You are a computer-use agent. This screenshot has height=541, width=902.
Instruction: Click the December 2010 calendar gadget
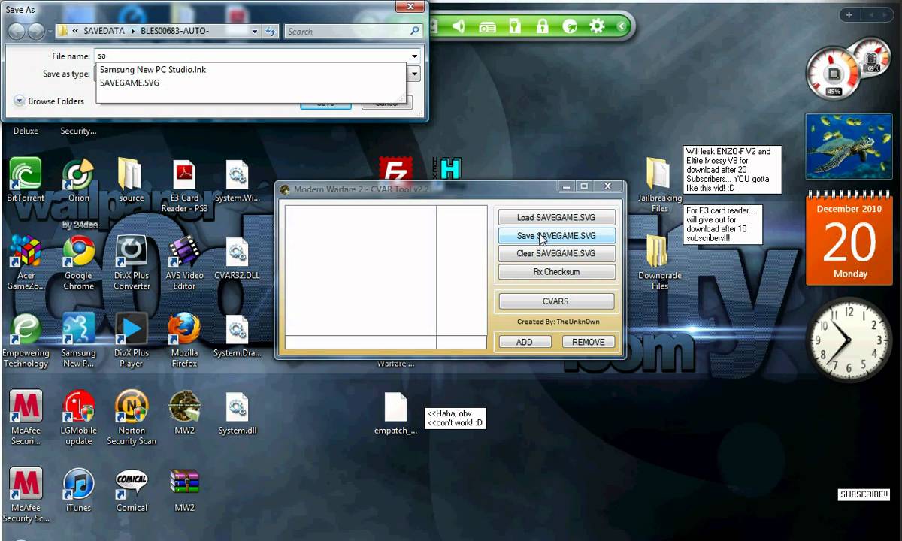[849, 238]
